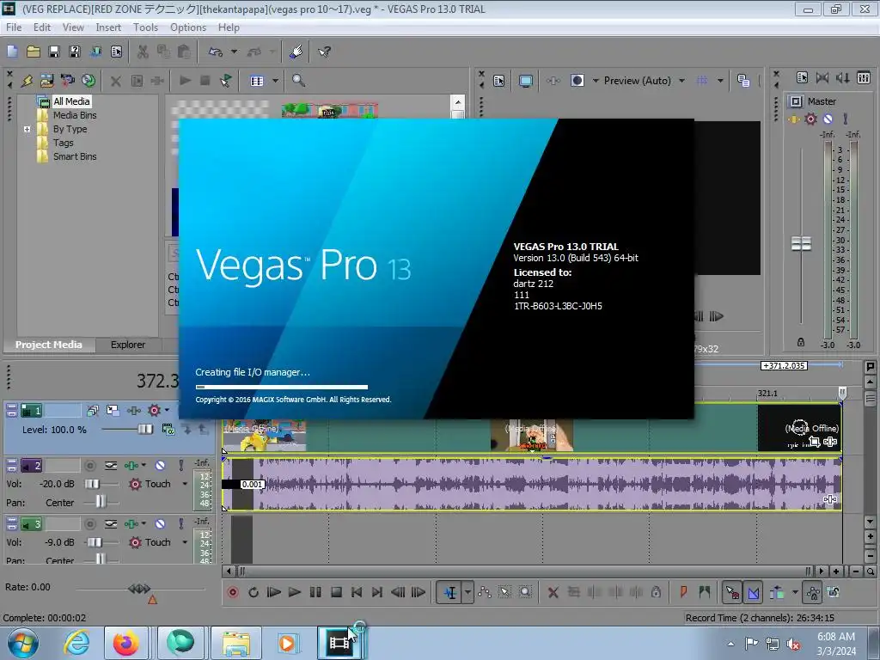Click the Go to End transport button

377,592
